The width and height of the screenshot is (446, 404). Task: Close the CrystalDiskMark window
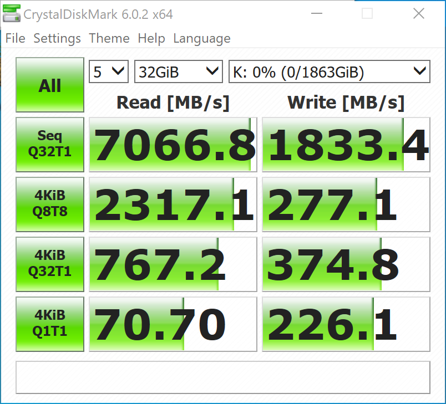pos(419,13)
